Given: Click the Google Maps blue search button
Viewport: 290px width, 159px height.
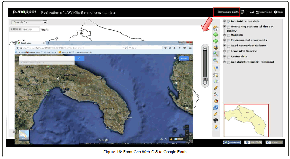Looking at the screenshot, I should point(80,59).
